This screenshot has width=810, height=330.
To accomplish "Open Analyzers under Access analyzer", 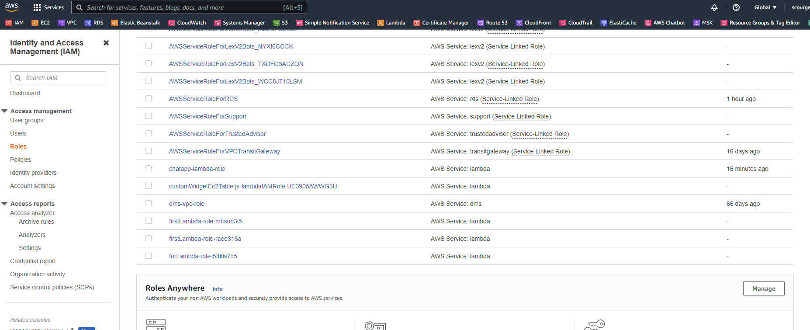I will coord(32,235).
